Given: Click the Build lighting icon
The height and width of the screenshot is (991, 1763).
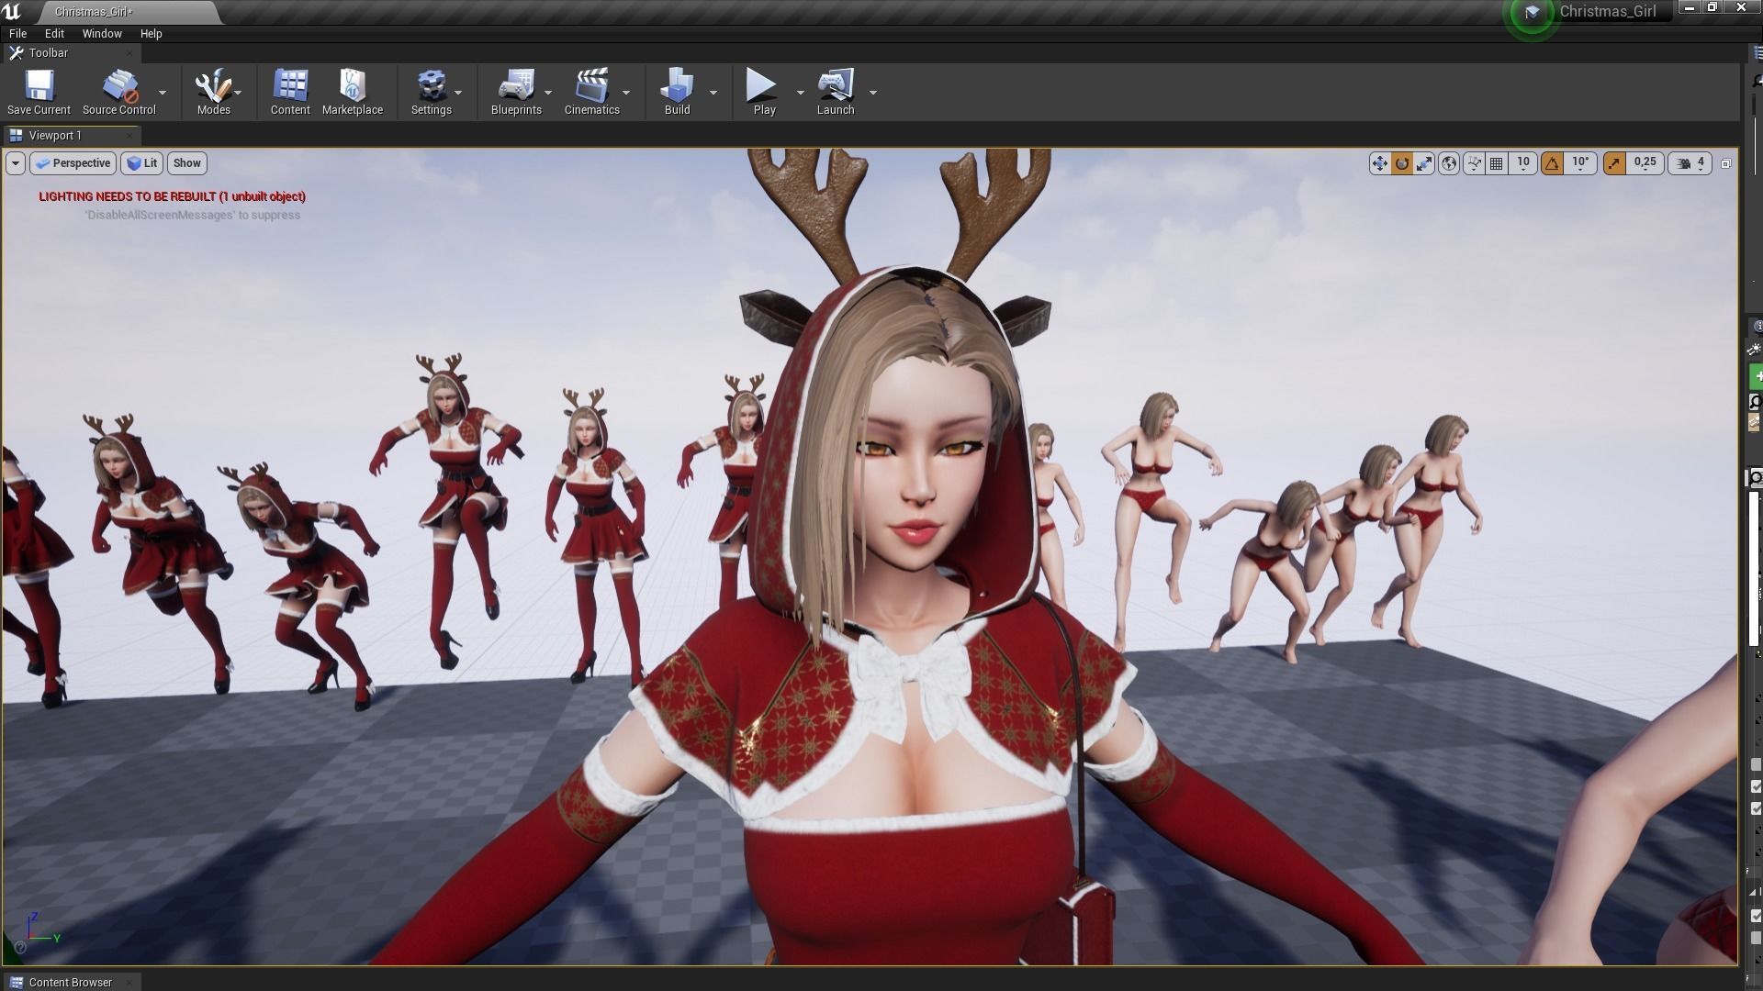Looking at the screenshot, I should [677, 85].
